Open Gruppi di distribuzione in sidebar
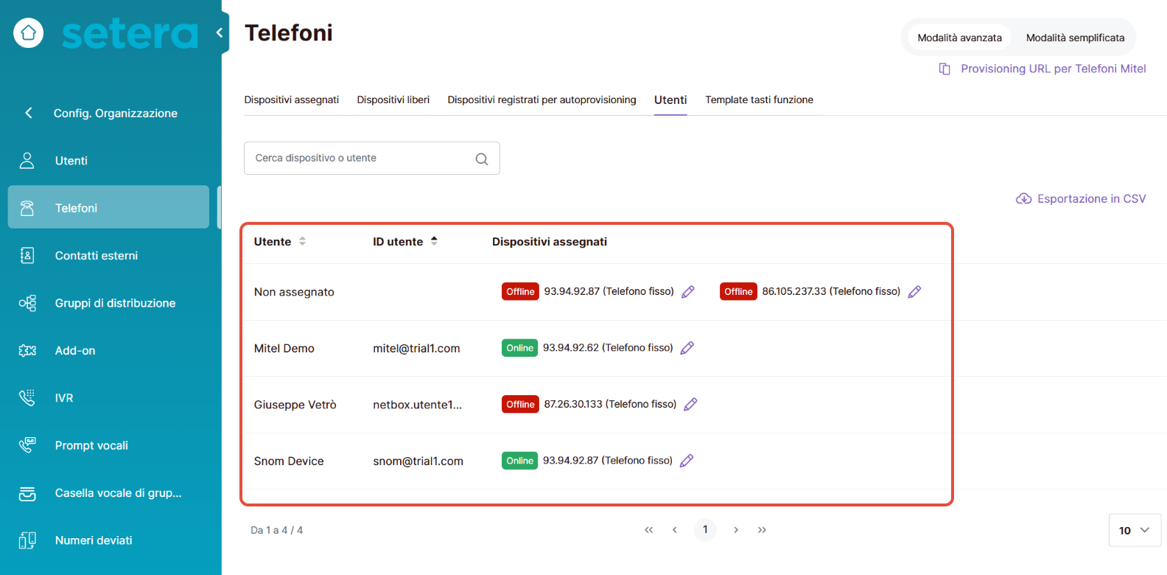 [115, 303]
